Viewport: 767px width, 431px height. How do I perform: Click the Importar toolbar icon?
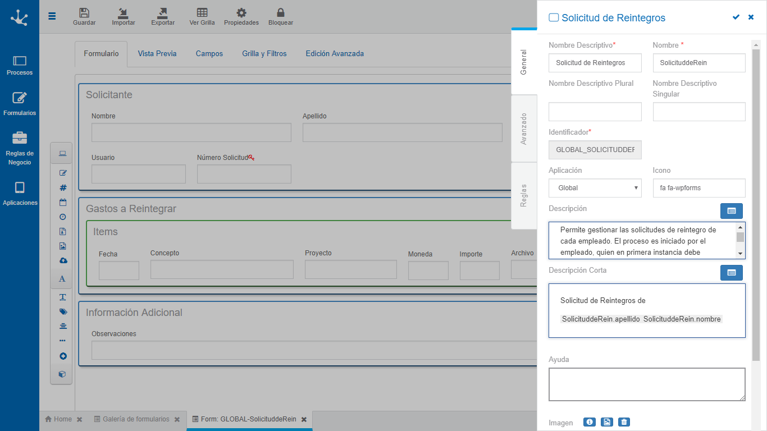click(x=124, y=13)
